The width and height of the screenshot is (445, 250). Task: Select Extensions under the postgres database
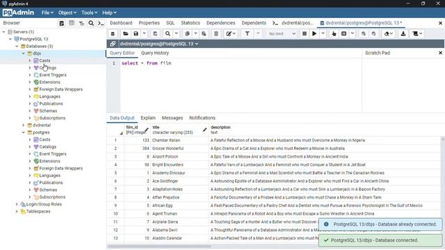click(49, 161)
